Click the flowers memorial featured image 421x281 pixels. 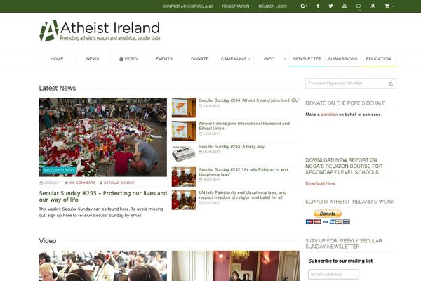tap(103, 137)
